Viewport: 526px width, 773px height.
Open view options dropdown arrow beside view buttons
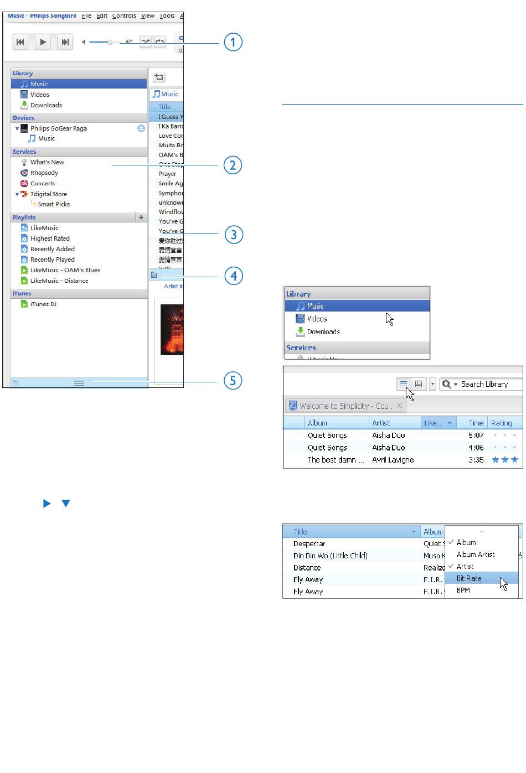432,384
